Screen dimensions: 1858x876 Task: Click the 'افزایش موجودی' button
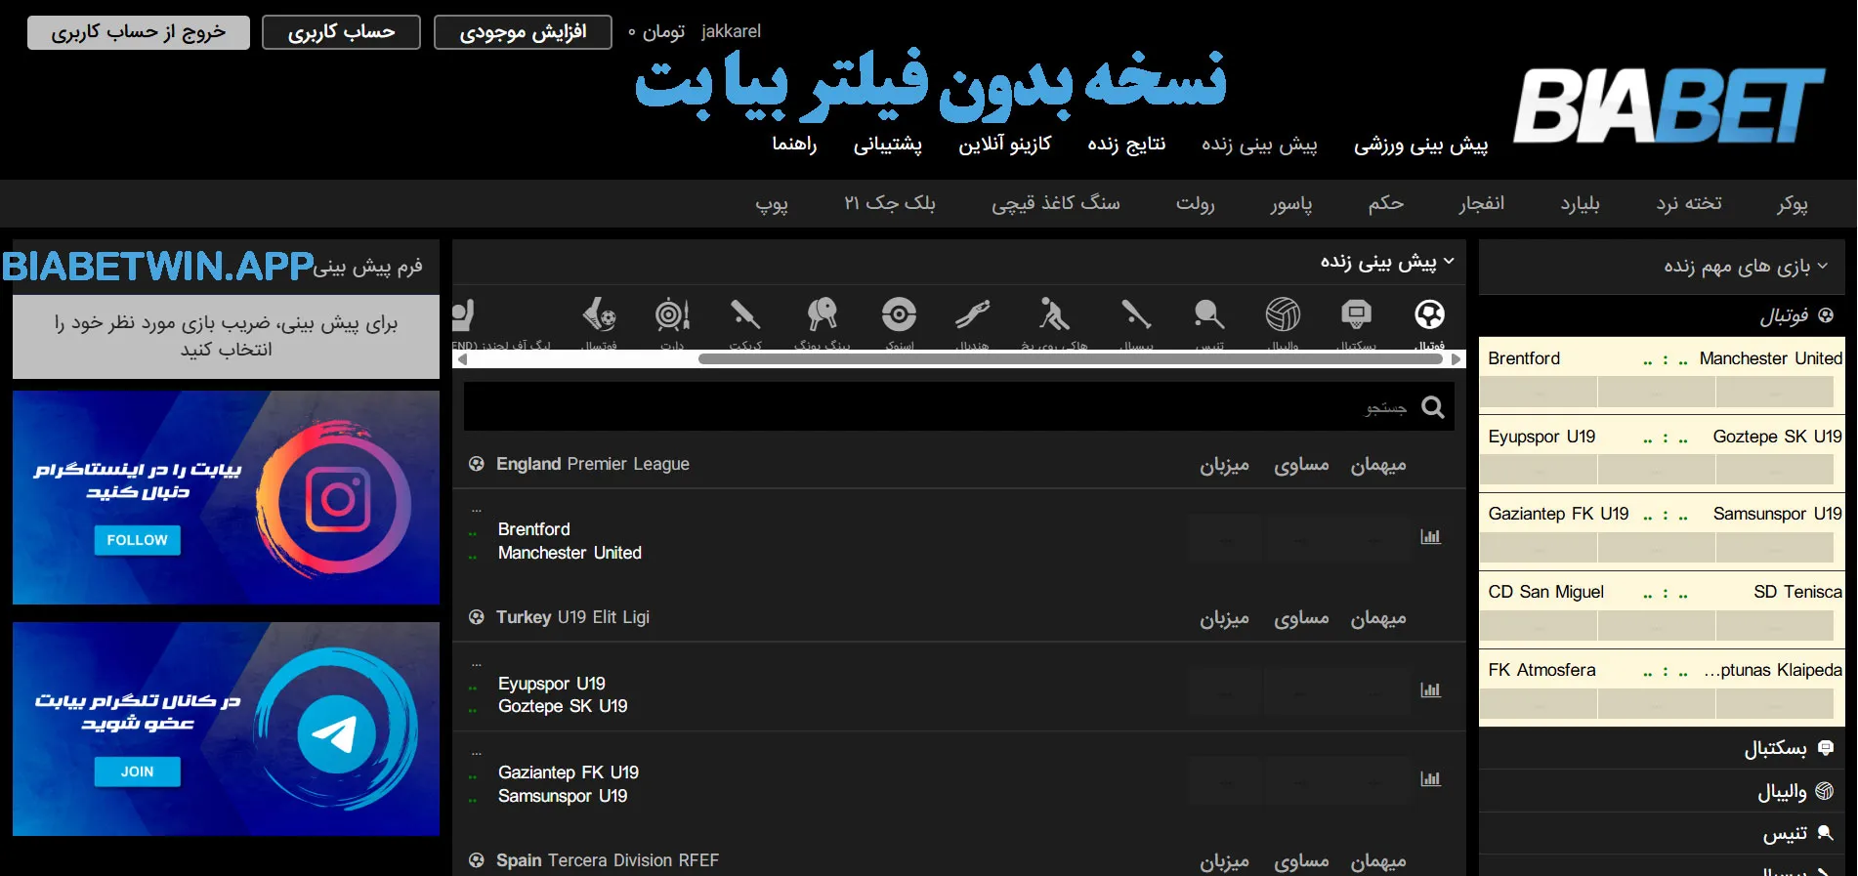[x=523, y=32]
